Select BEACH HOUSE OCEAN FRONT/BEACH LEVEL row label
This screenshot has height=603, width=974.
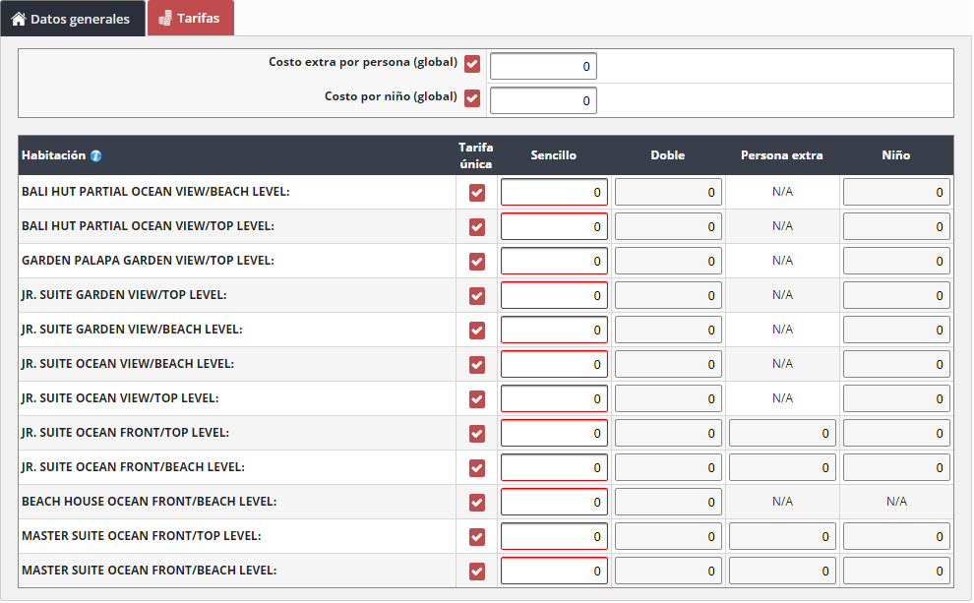point(150,502)
